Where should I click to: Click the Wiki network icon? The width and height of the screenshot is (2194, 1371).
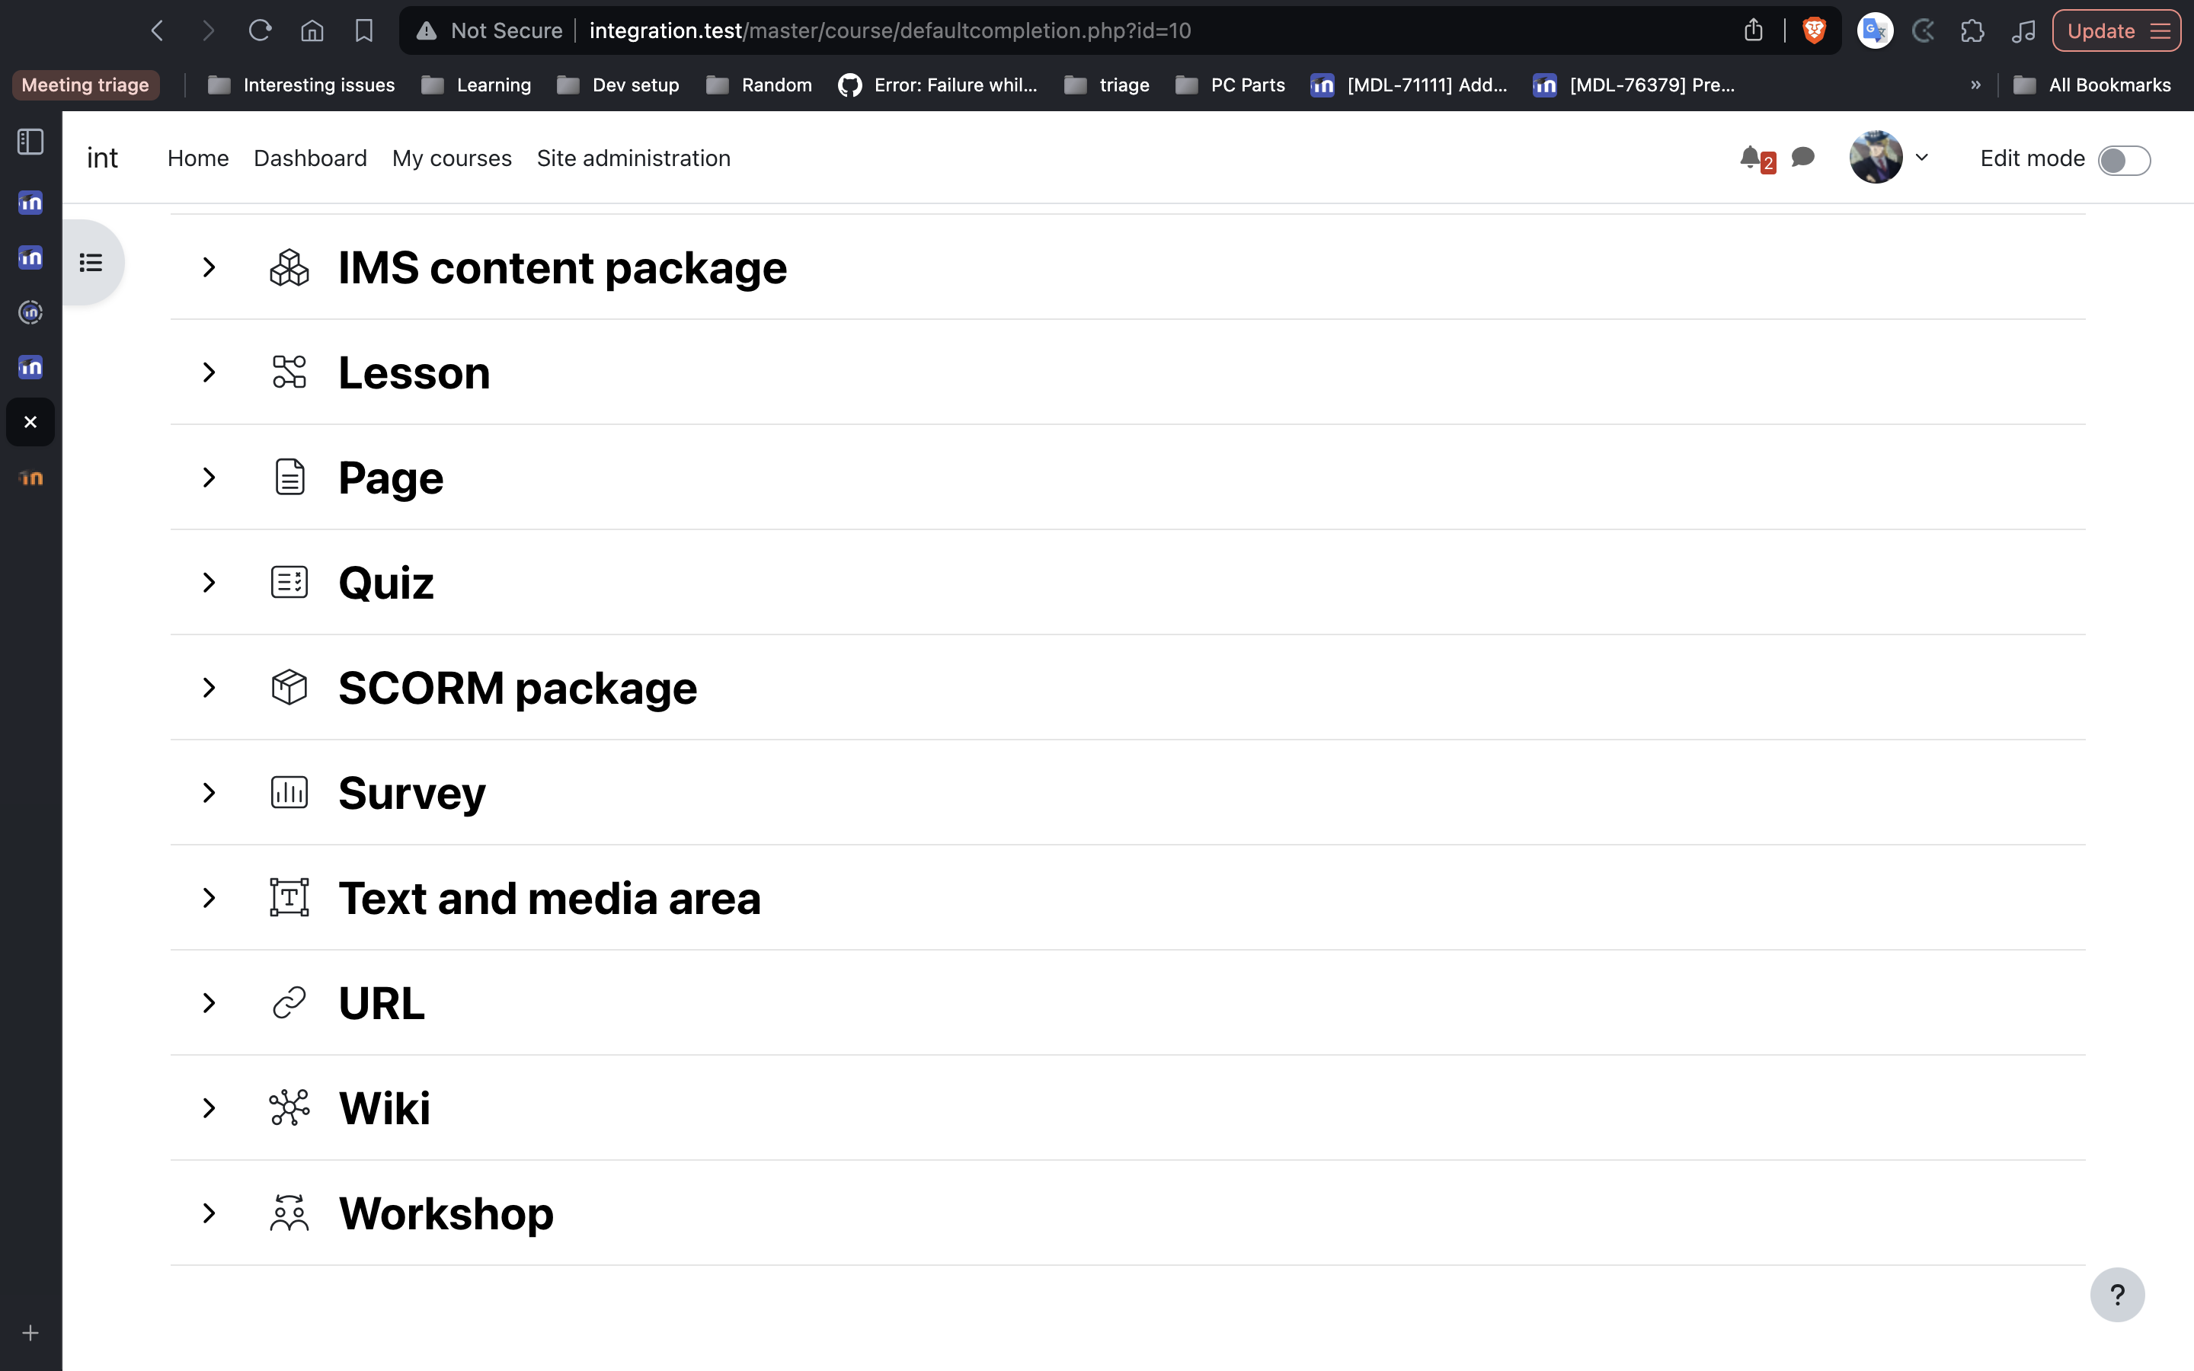tap(289, 1108)
